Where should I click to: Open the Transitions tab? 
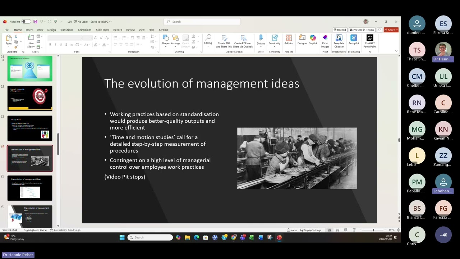point(66,30)
